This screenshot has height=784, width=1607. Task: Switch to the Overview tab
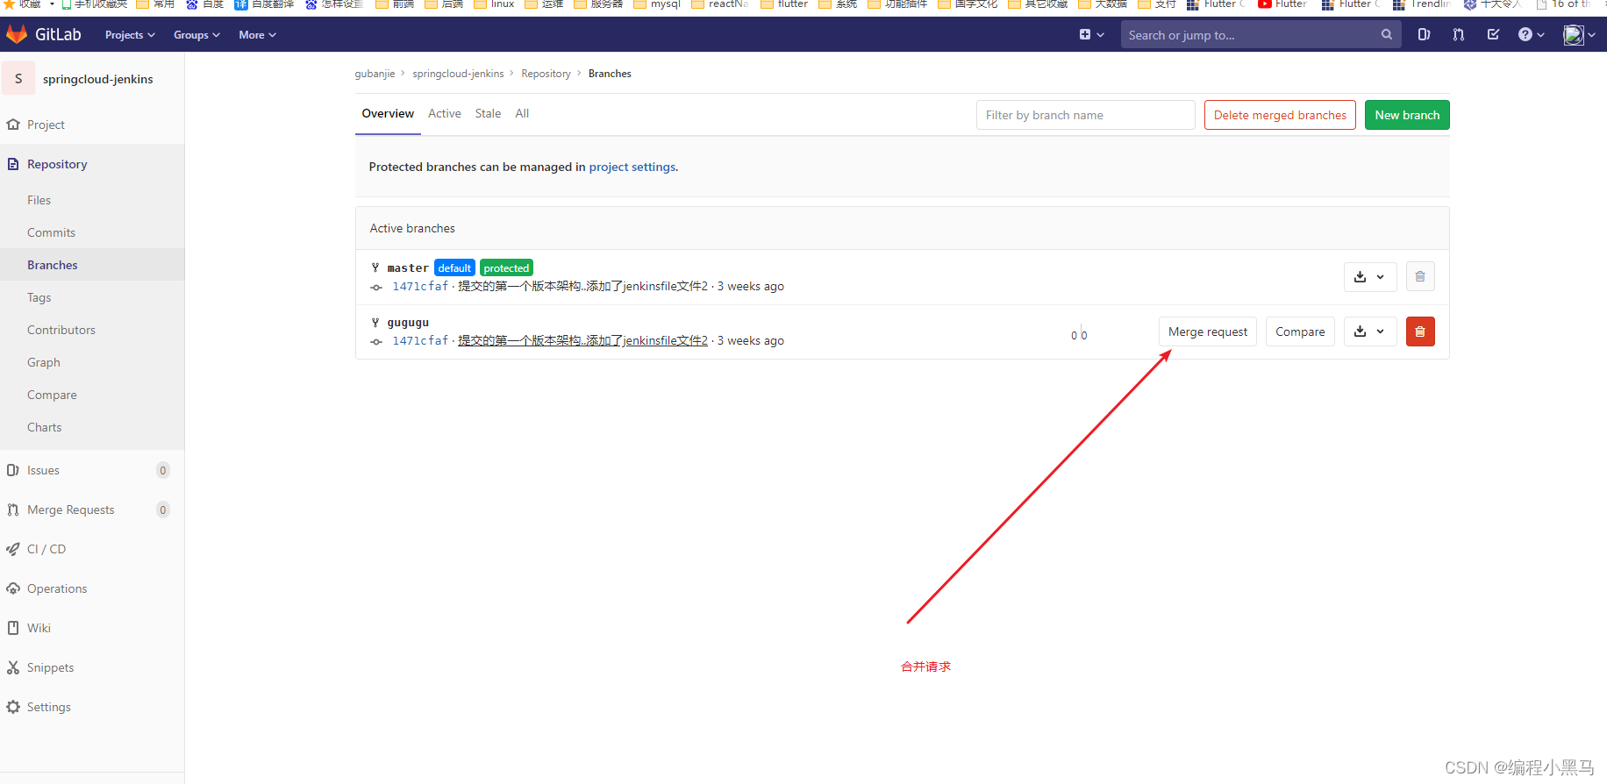point(388,114)
